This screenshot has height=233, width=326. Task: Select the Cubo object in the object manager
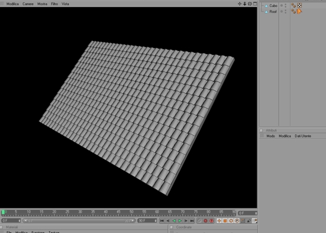coord(273,5)
